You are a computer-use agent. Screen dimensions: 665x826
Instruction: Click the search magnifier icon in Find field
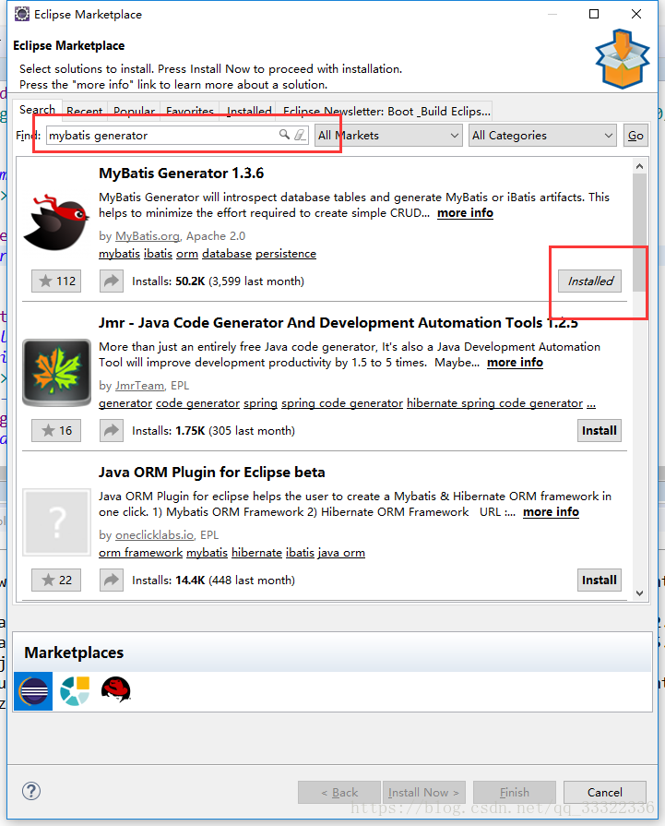pos(284,135)
